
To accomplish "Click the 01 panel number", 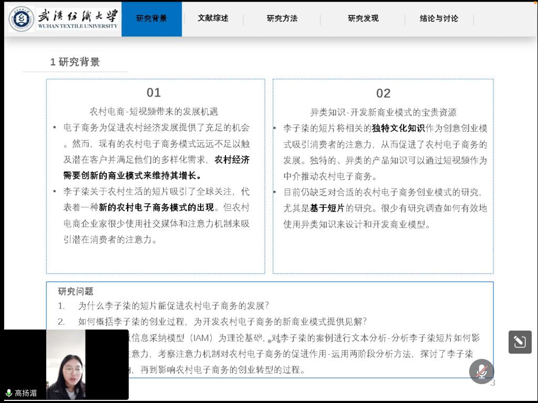I will tap(153, 93).
